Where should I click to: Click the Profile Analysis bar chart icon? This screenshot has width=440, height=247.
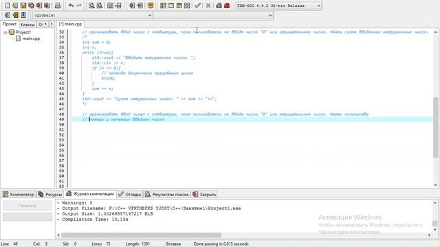[x=219, y=5]
